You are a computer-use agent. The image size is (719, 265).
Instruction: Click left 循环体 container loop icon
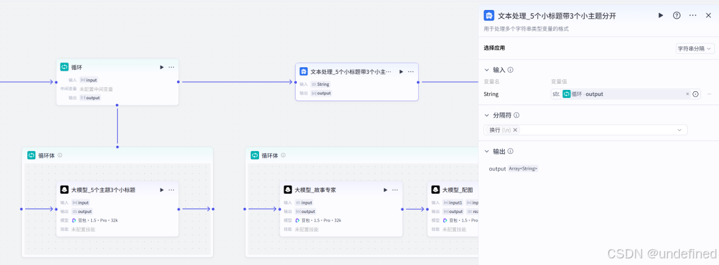pyautogui.click(x=31, y=155)
